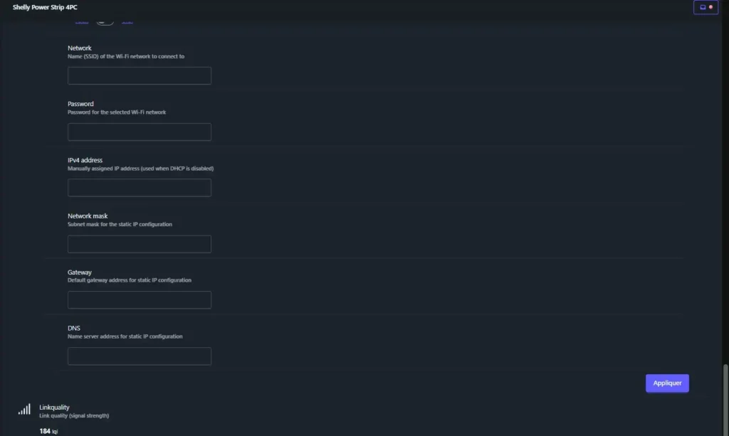Click the Network section heading
The height and width of the screenshot is (436, 729).
[80, 48]
